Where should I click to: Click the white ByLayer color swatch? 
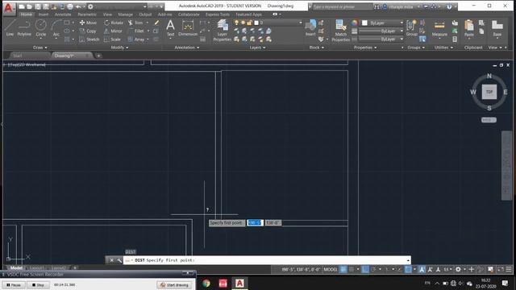[x=364, y=23]
